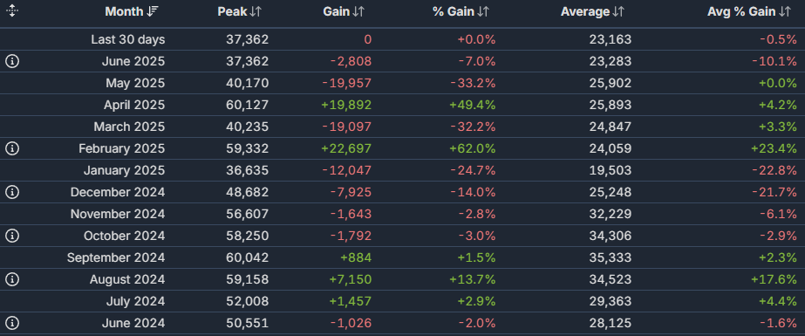Select the September 2024 row
805x336 pixels.
coord(403,257)
